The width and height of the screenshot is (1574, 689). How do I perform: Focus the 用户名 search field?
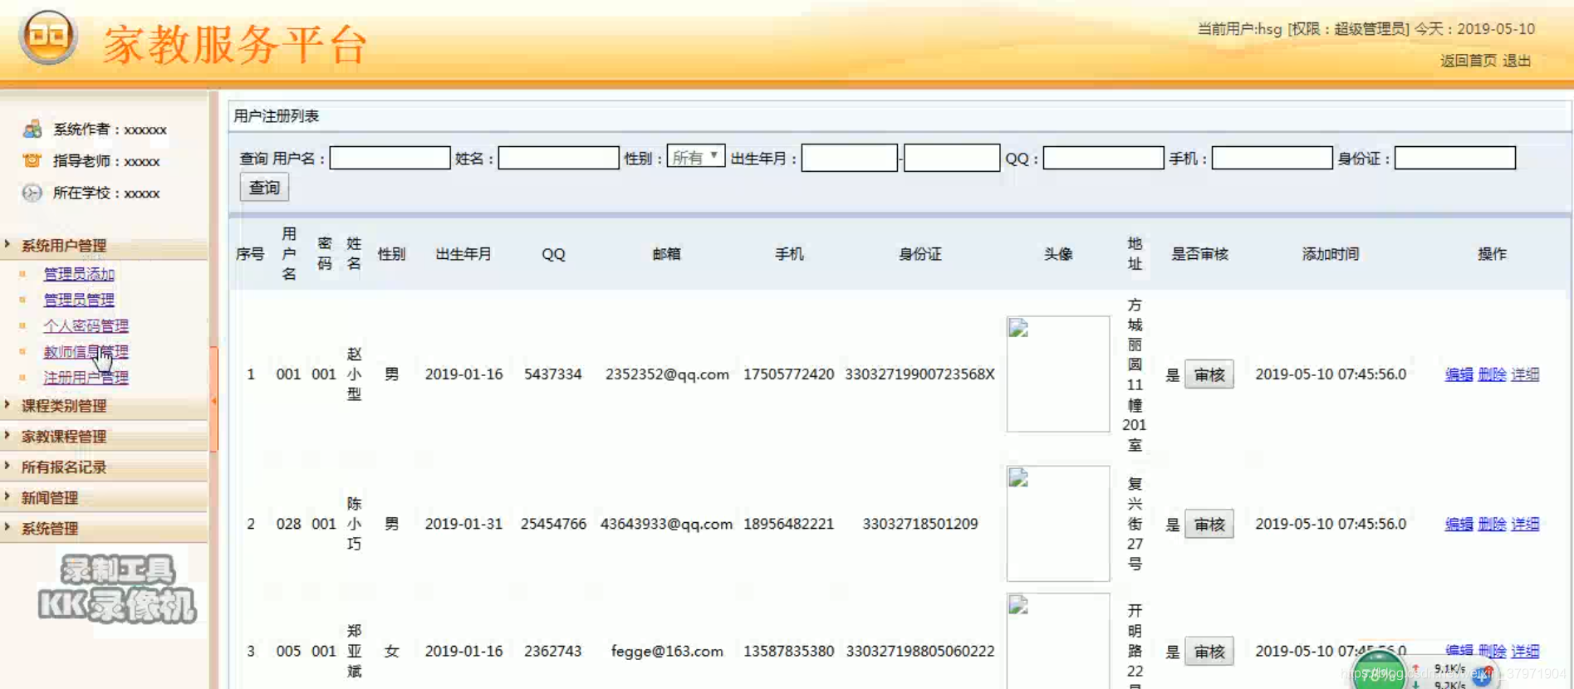390,158
